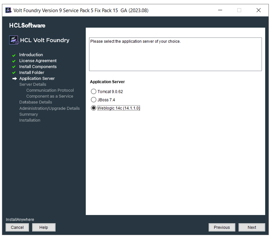The height and width of the screenshot is (240, 277).
Task: Click the HCLSoftware brand text
Action: click(27, 26)
